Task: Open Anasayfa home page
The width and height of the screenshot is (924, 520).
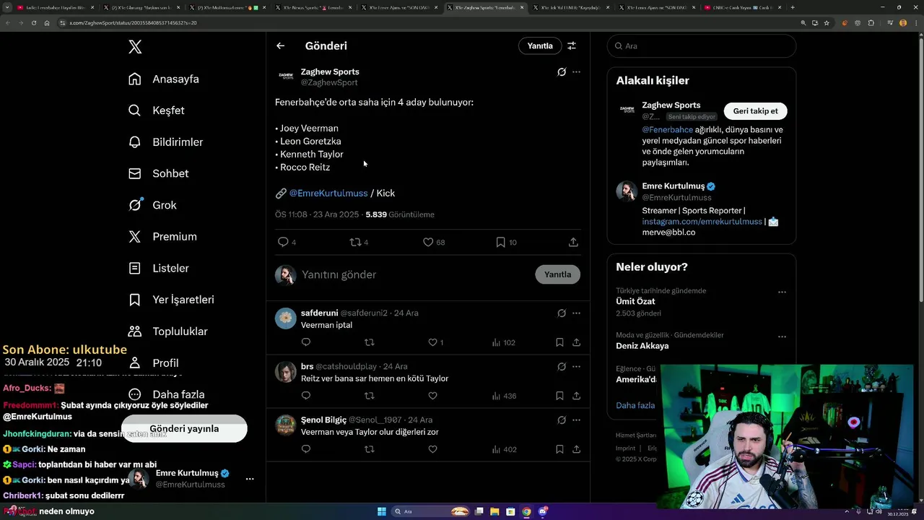Action: tap(164, 79)
